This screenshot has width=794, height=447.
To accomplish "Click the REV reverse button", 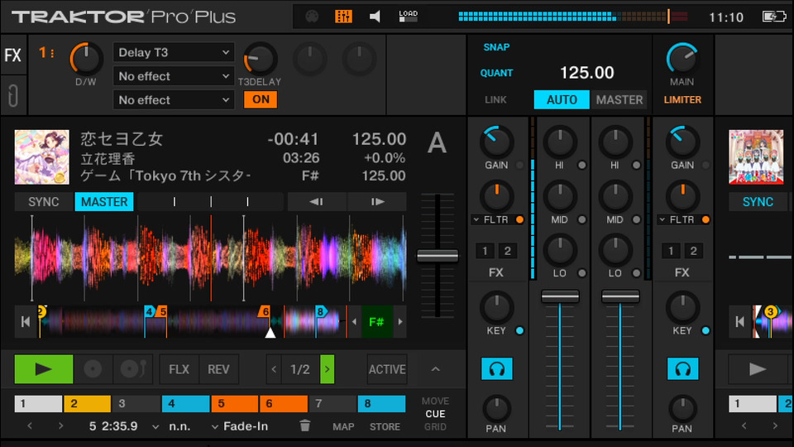I will [x=218, y=369].
